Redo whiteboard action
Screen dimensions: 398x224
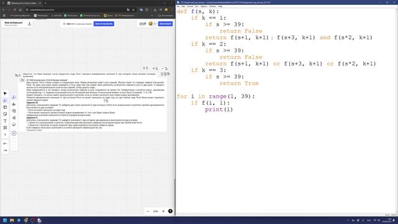click(x=5, y=151)
